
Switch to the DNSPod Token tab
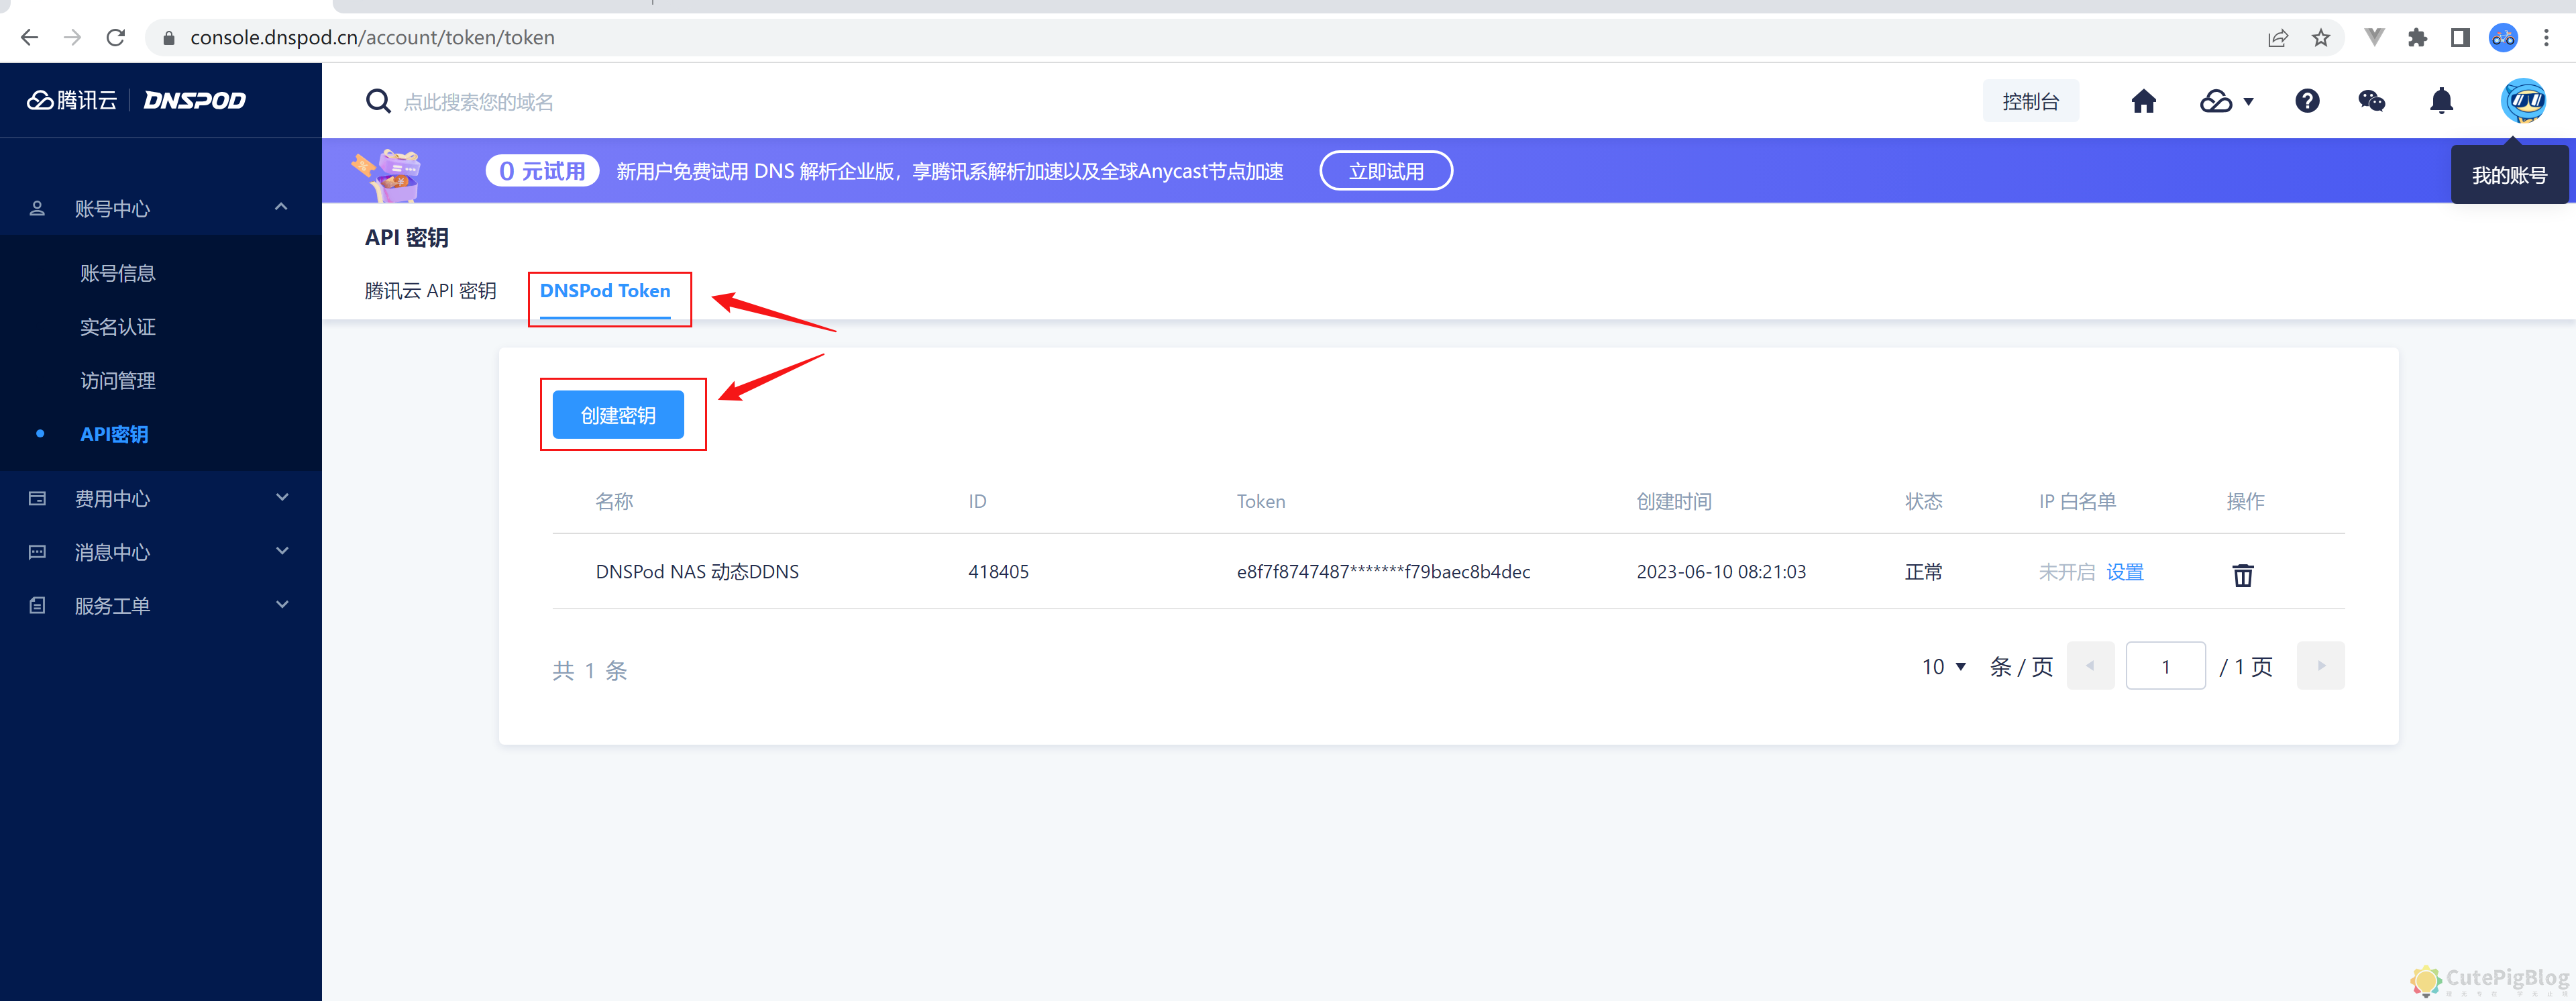click(x=605, y=291)
